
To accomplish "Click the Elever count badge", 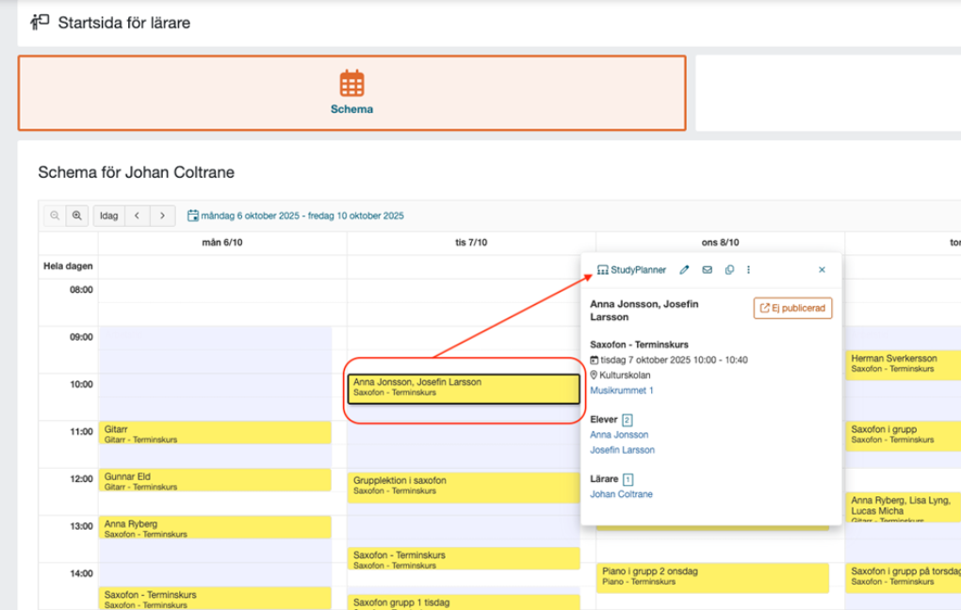I will 627,420.
